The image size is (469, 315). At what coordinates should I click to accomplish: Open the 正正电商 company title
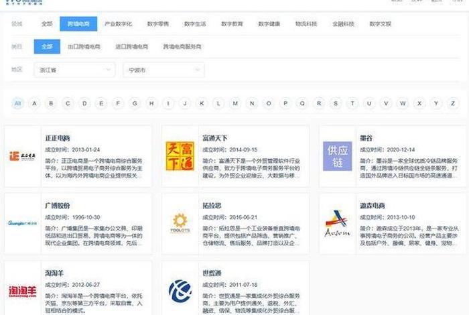coord(58,138)
